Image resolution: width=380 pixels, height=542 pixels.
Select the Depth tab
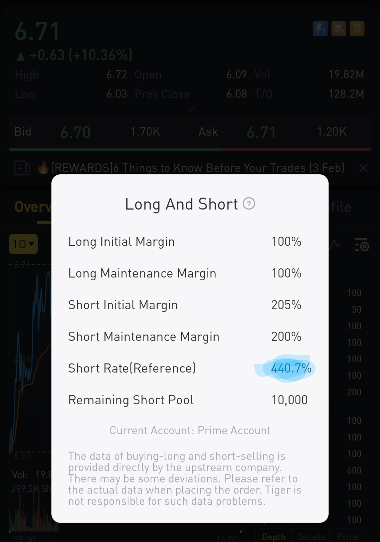click(274, 536)
